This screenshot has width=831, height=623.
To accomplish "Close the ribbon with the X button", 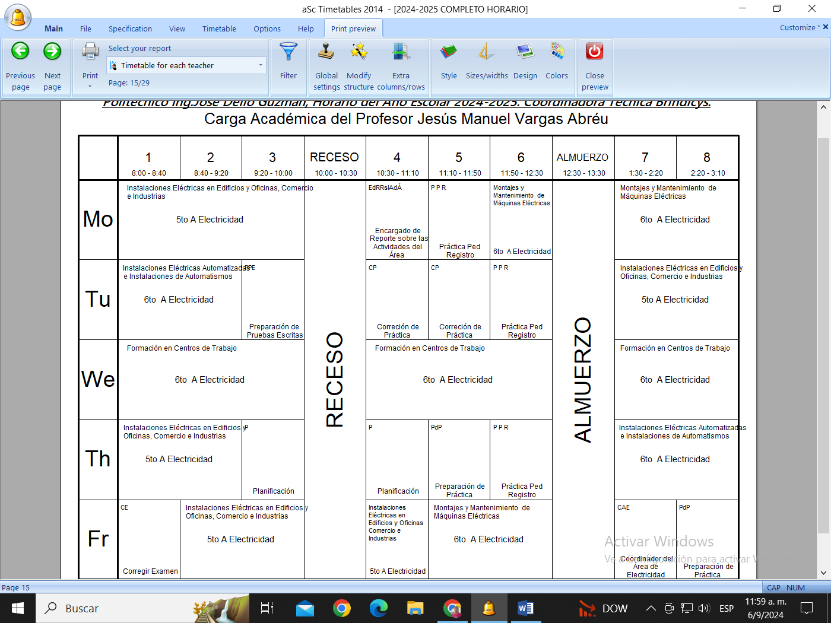I will click(826, 27).
